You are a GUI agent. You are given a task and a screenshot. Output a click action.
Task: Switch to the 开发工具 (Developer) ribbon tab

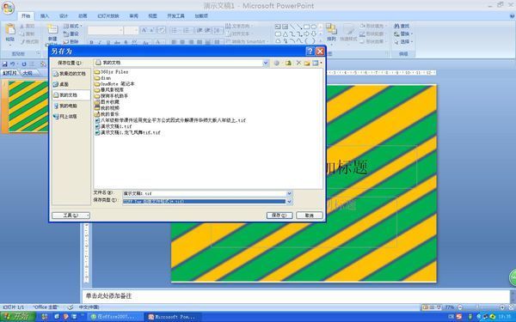pyautogui.click(x=175, y=15)
